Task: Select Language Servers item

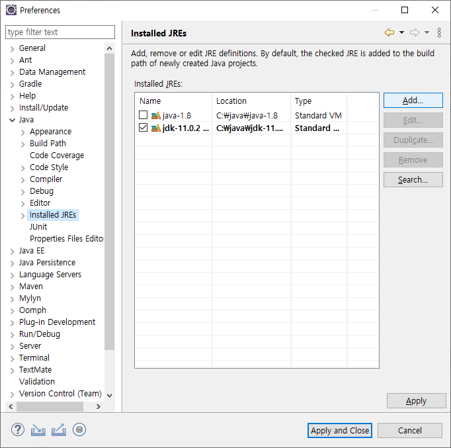Action: 50,275
